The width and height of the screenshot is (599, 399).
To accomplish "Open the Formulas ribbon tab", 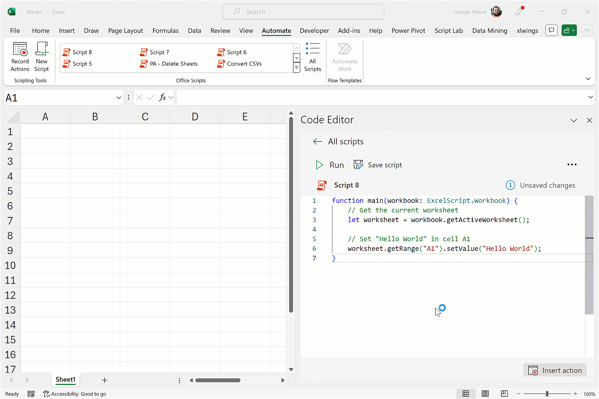I will point(165,31).
